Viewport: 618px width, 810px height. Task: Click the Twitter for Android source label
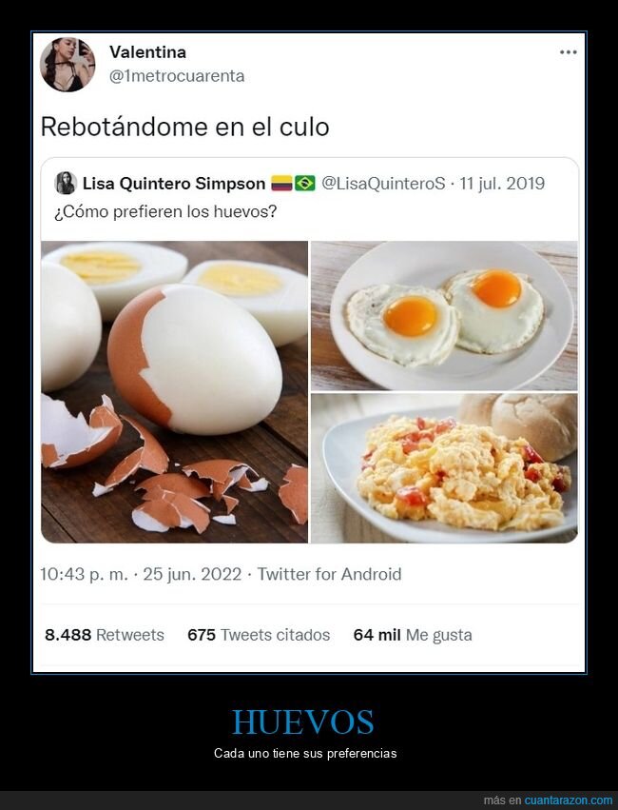click(330, 575)
